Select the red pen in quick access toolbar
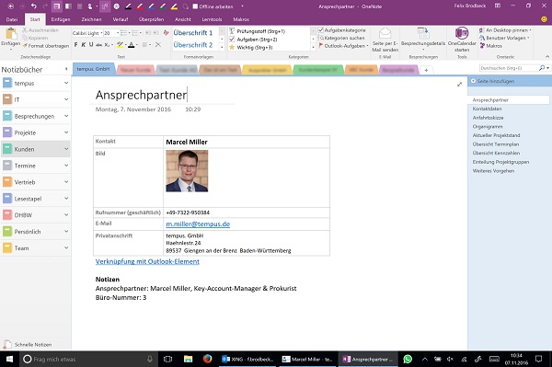This screenshot has height=367, width=552. click(140, 6)
